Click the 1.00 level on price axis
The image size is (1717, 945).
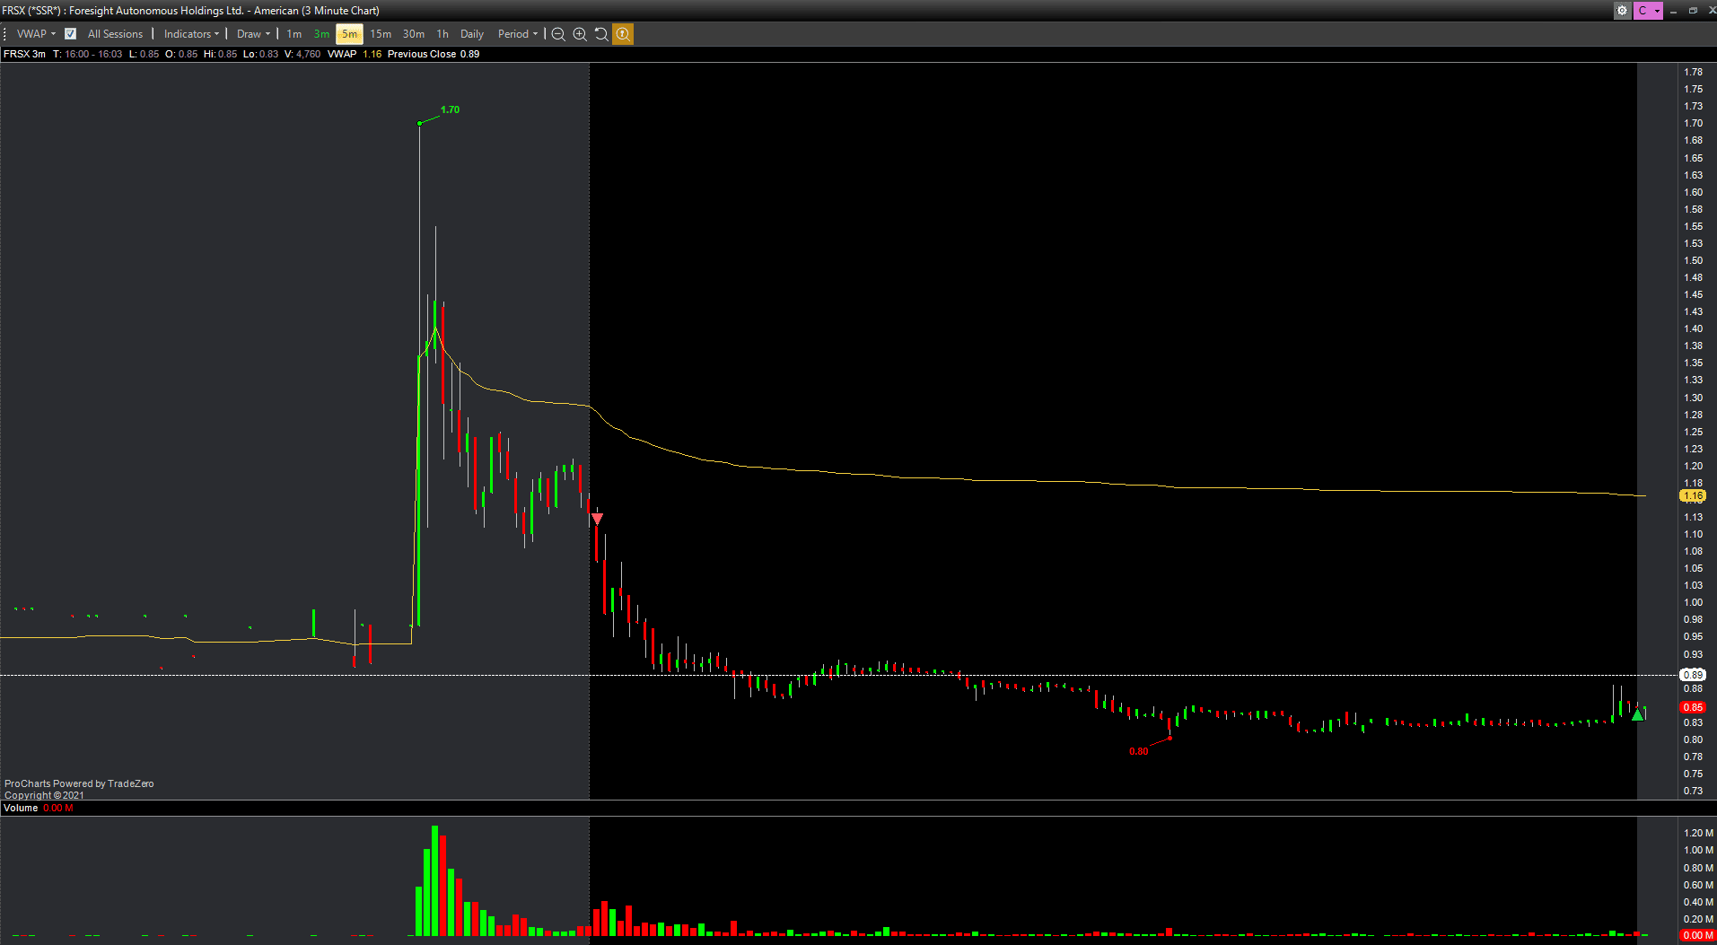[x=1693, y=602]
